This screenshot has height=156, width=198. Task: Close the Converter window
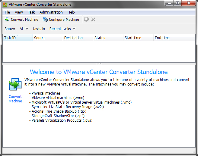pos(189,3)
